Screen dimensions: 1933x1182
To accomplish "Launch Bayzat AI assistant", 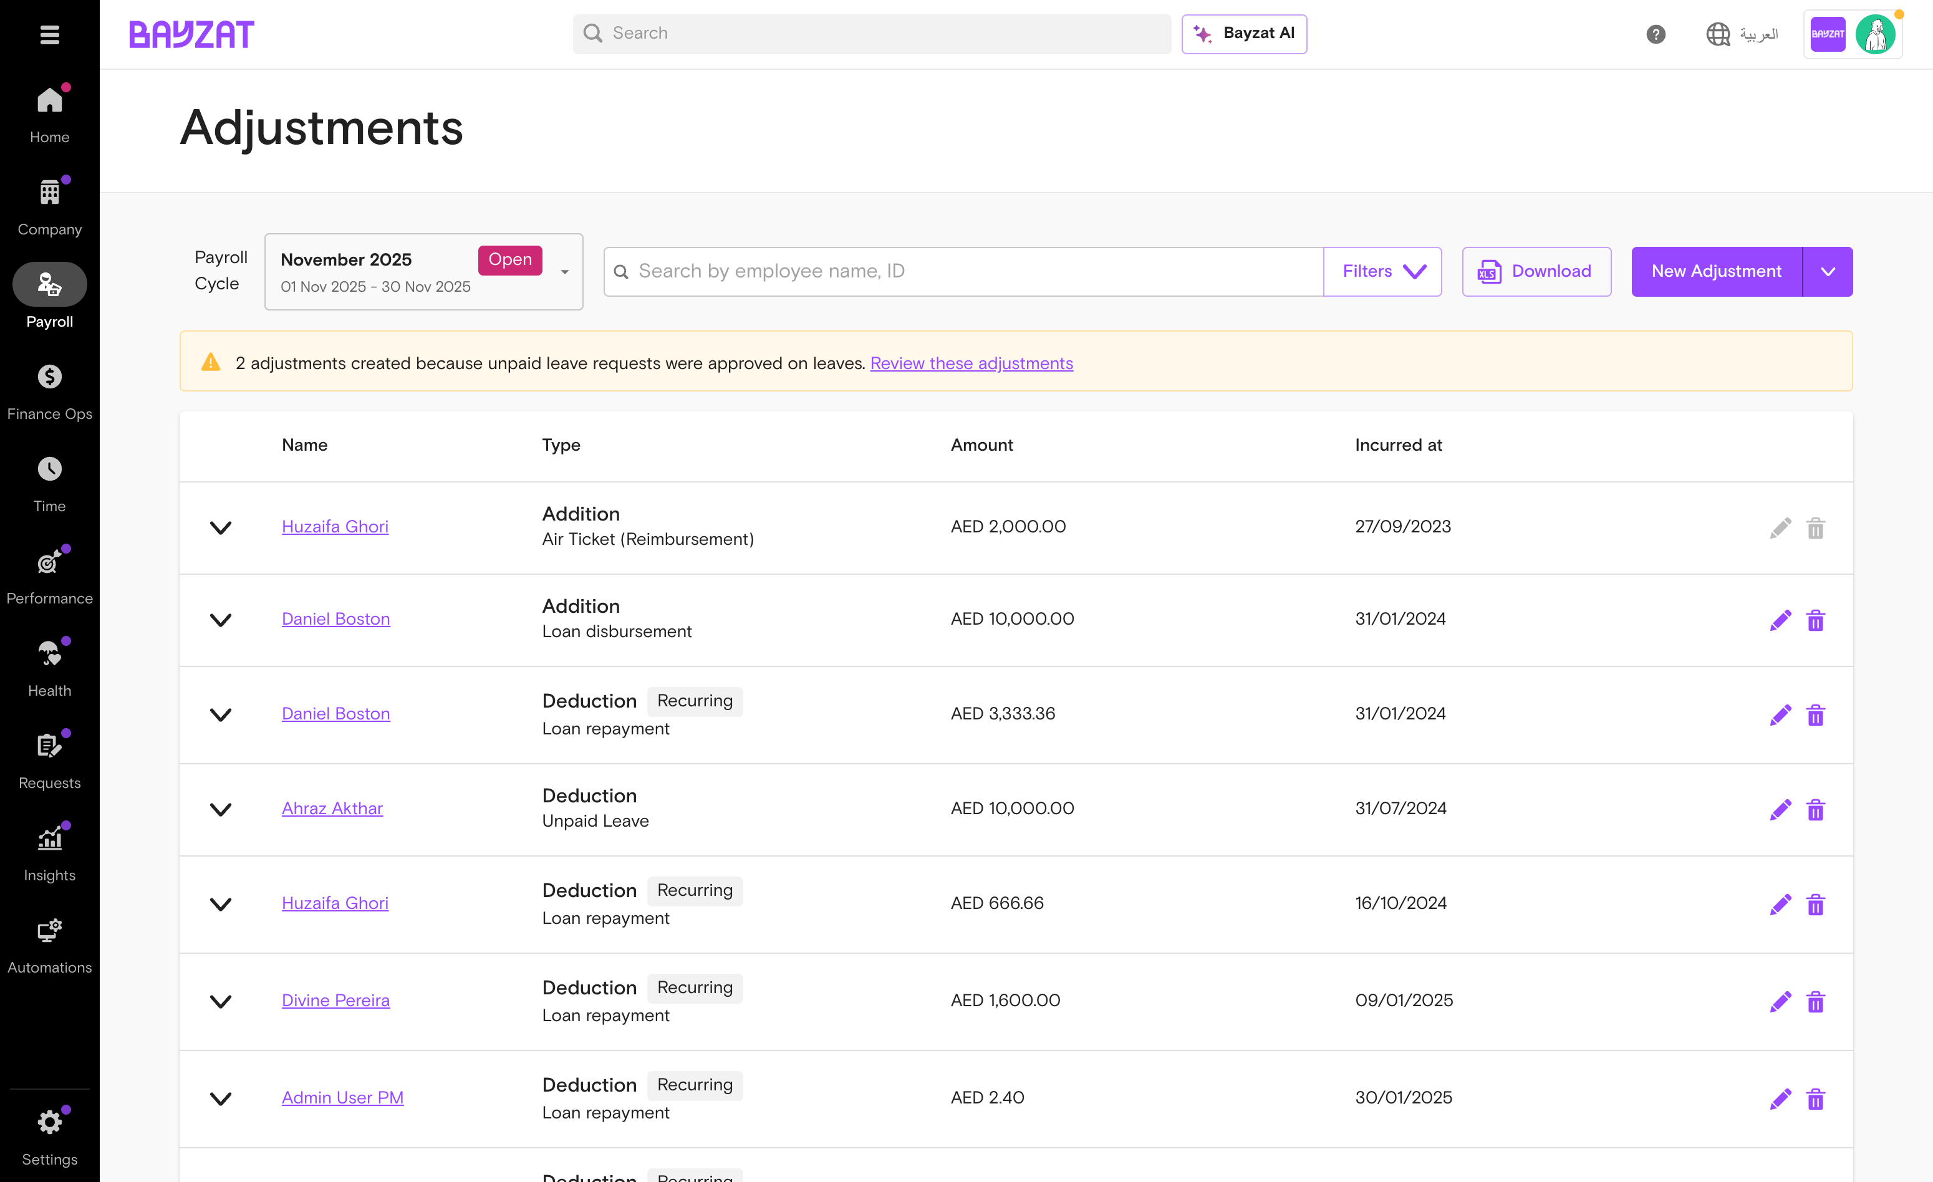I will 1244,34.
